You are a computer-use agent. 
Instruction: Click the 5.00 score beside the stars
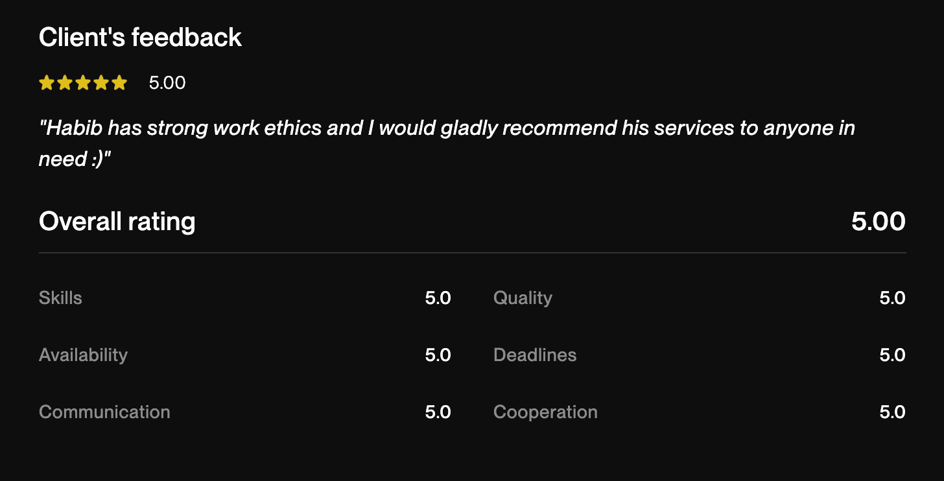pyautogui.click(x=167, y=83)
